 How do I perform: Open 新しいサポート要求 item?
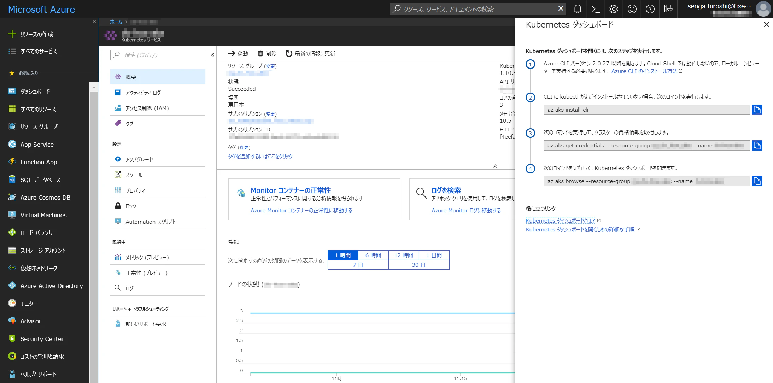click(158, 324)
